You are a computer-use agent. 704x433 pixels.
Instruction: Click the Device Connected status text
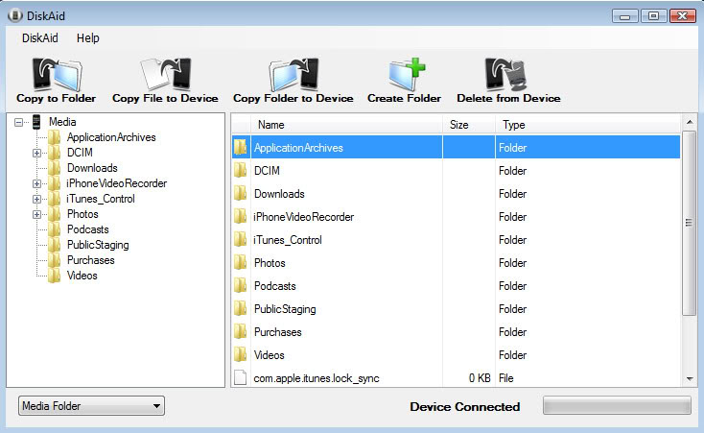[464, 406]
